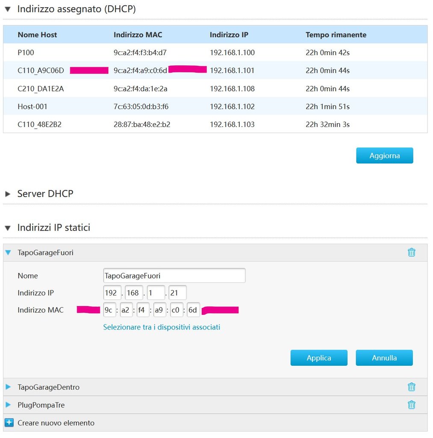This screenshot has height=438, width=433.
Task: Collapse the TapoGarageFuori entry
Action: pos(8,252)
